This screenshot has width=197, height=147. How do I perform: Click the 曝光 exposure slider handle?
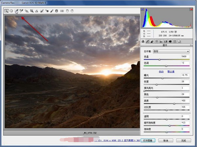[162, 78]
